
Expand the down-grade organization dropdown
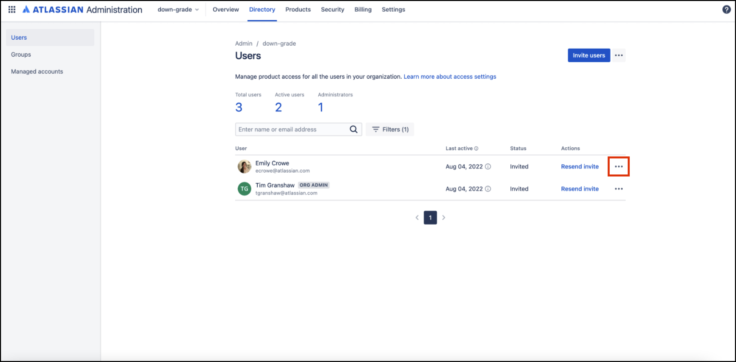click(x=178, y=10)
